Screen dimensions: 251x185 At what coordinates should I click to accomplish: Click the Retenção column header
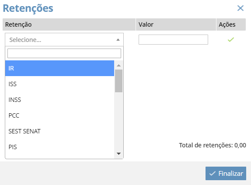tap(69, 24)
